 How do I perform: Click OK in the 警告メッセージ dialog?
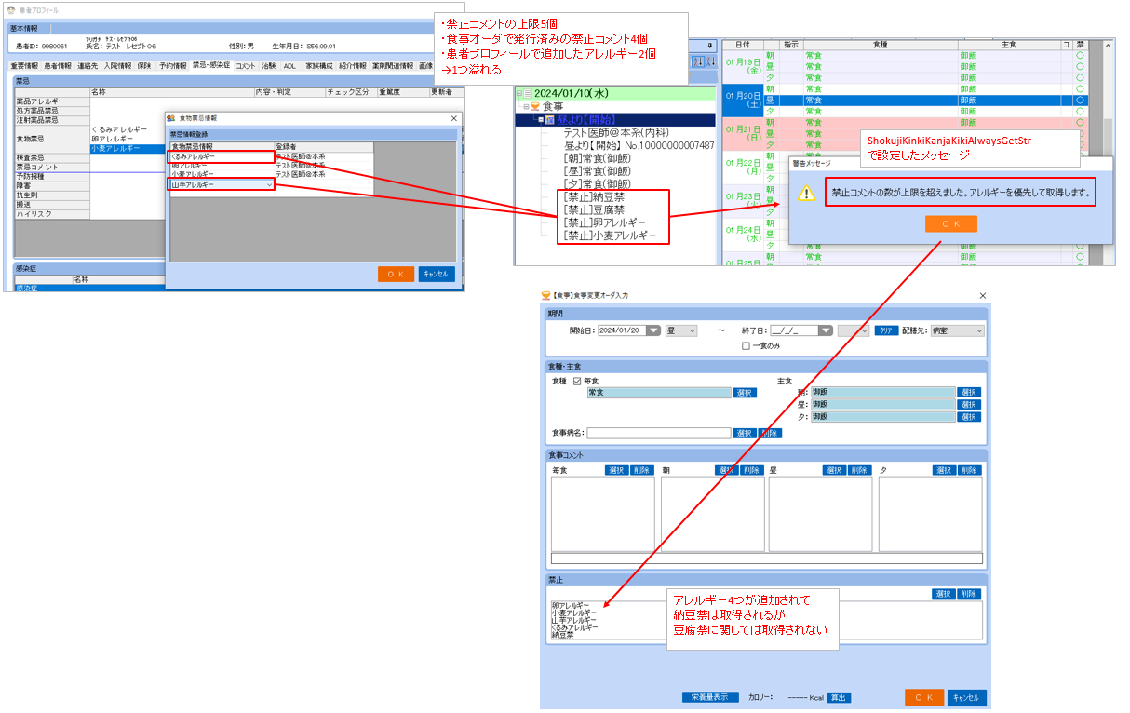(x=950, y=224)
